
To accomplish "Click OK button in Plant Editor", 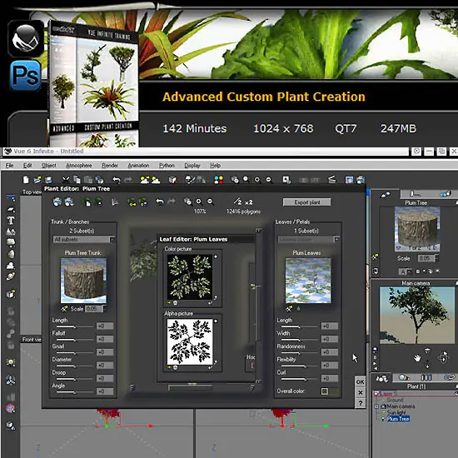I will (360, 381).
